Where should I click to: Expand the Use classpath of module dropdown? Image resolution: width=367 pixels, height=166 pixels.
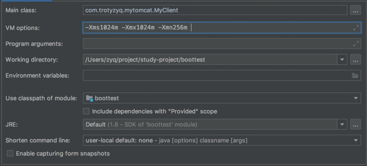click(355, 98)
